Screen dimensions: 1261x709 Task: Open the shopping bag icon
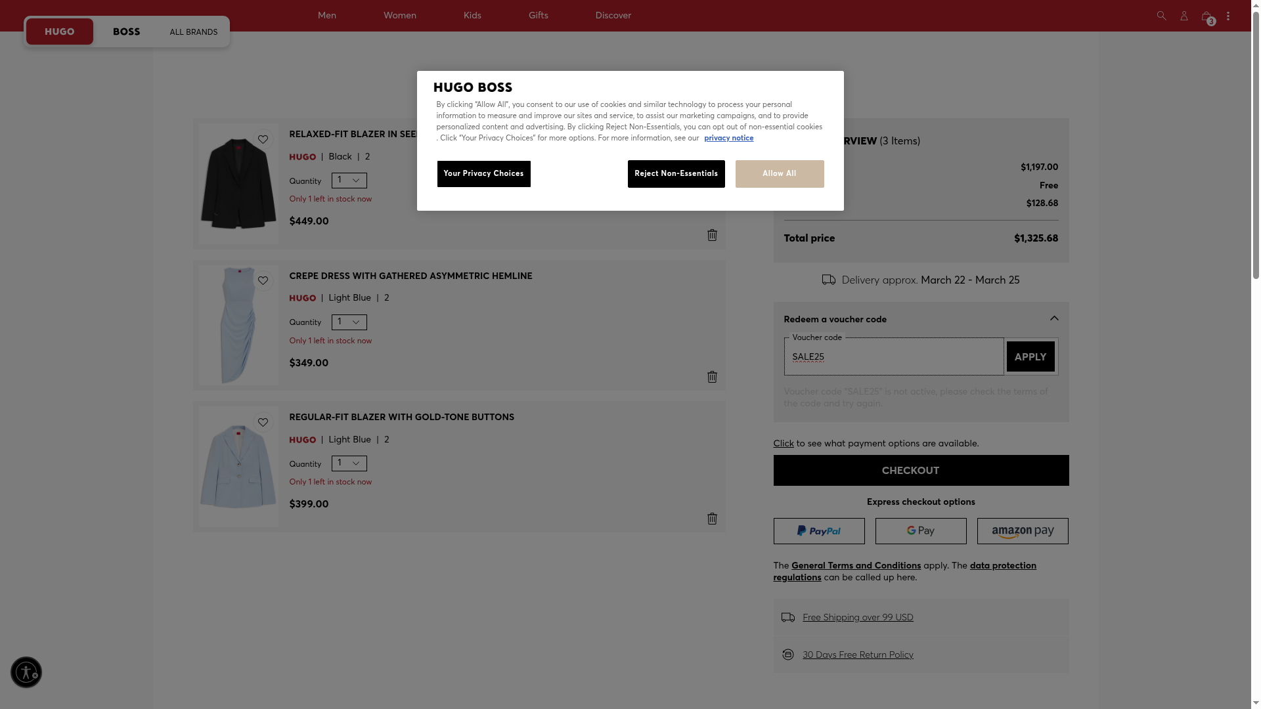(x=1206, y=16)
